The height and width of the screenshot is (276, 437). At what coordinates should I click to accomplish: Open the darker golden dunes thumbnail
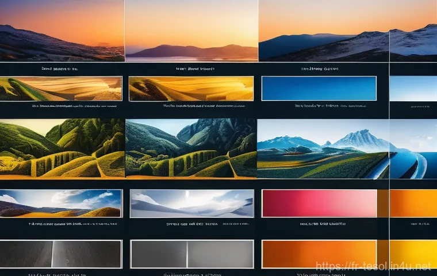pyautogui.click(x=189, y=89)
